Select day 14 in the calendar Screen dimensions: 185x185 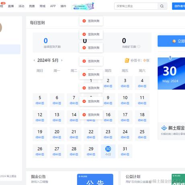click(73, 117)
